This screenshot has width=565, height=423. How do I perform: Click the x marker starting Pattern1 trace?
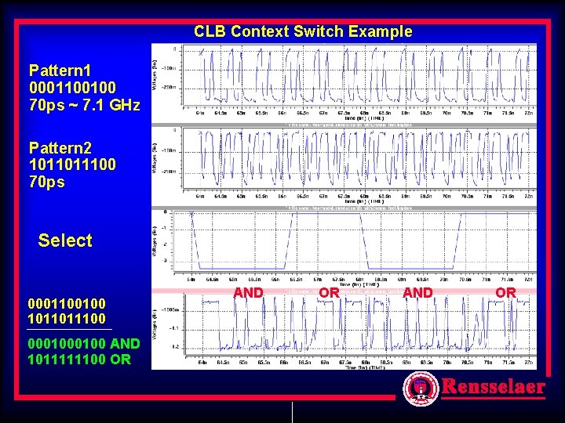coord(201,53)
